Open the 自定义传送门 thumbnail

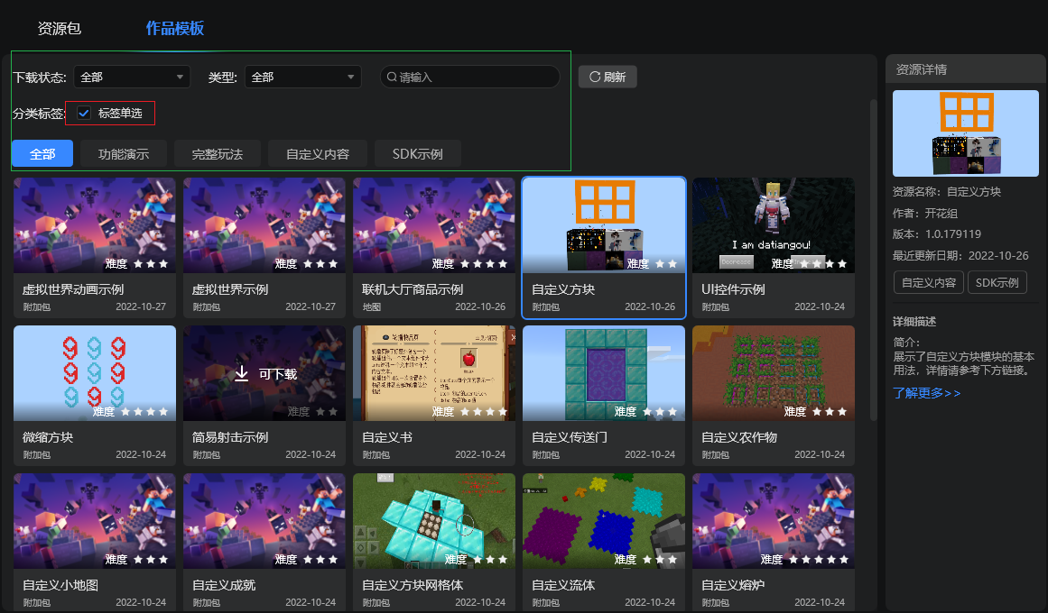(x=604, y=372)
